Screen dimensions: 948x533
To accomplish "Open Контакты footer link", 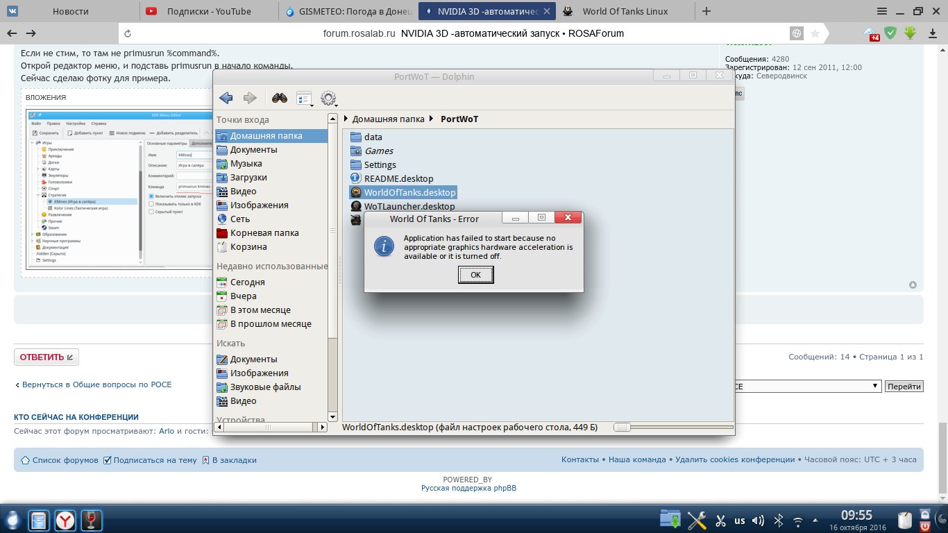I will pyautogui.click(x=580, y=459).
